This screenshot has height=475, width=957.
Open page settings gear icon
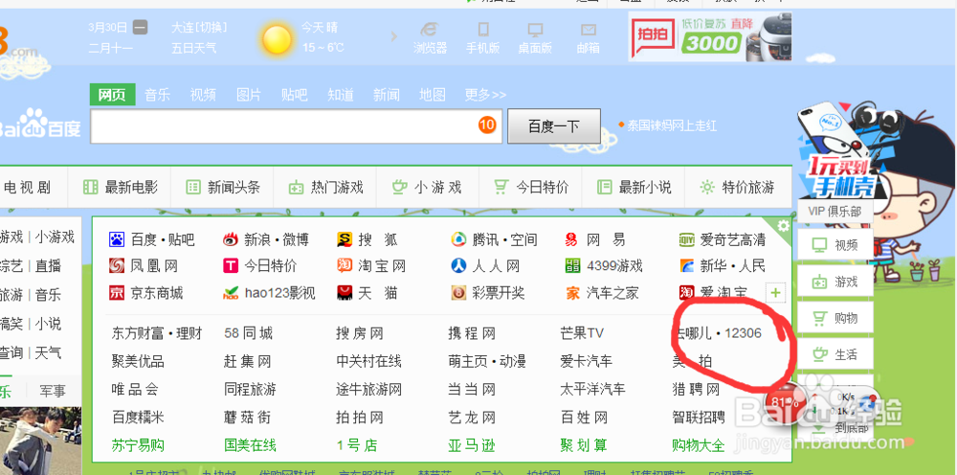tap(784, 226)
